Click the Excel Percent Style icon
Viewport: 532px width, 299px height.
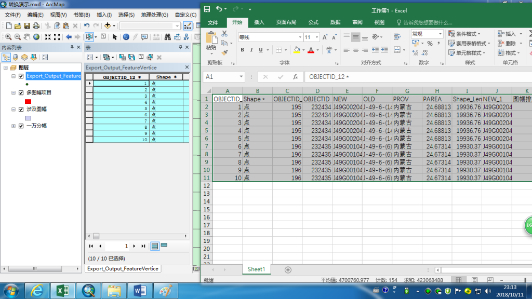pyautogui.click(x=430, y=44)
